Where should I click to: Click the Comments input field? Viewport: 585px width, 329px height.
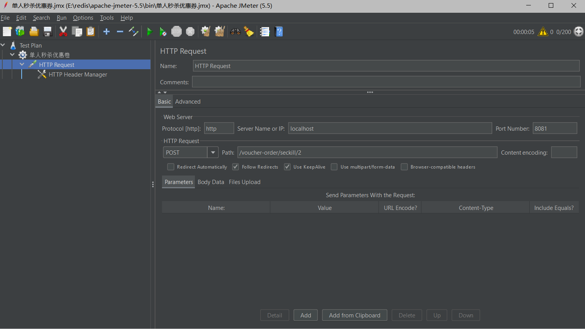point(386,82)
